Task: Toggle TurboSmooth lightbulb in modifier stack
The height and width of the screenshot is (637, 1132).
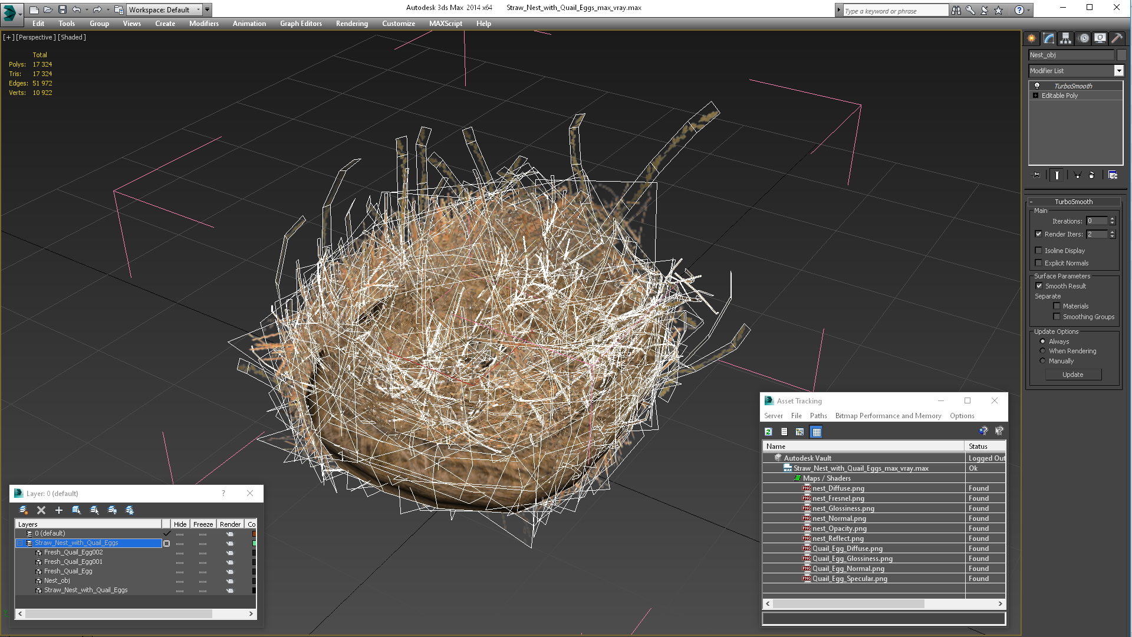Action: pos(1037,86)
